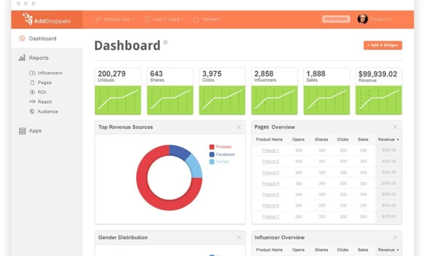Open the Product 3 link
426x256 pixels.
click(x=271, y=172)
